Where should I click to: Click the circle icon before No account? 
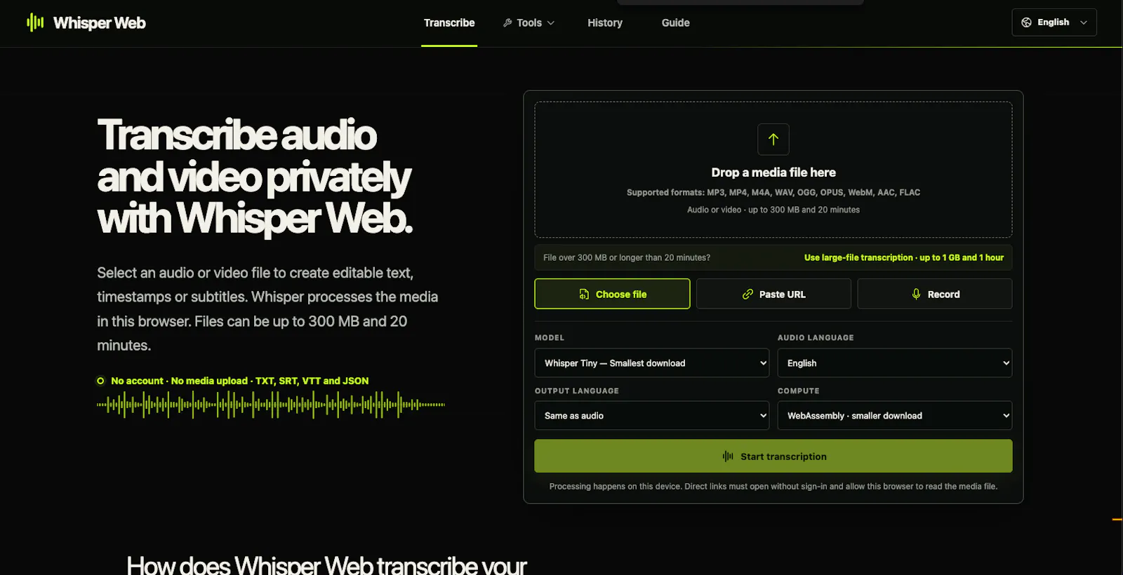[100, 381]
